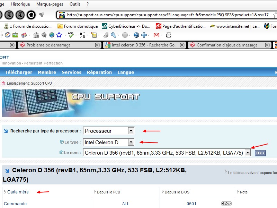
Task: Click the yellow sticky note icon
Action: tap(93, 35)
